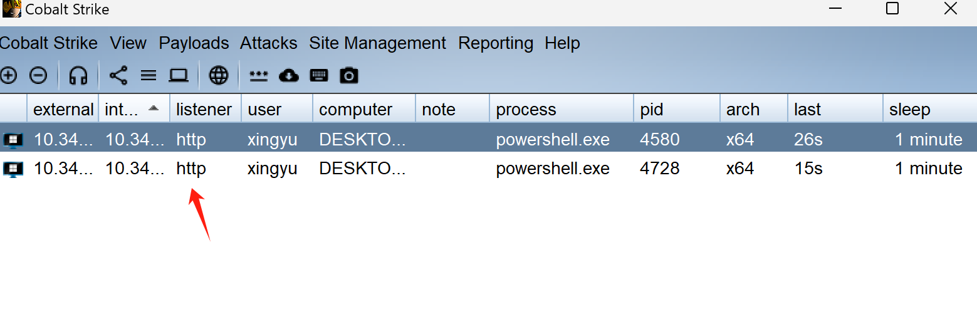
Task: Click powershell.exe in the 4728 row
Action: click(x=553, y=169)
